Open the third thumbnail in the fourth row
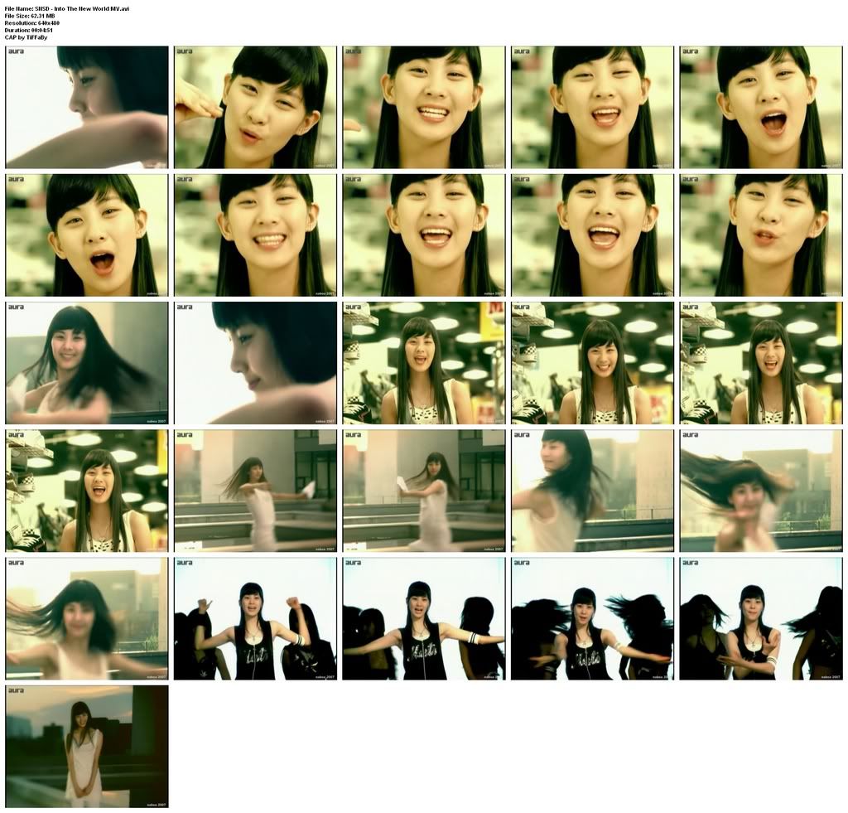This screenshot has width=848, height=813. point(424,491)
